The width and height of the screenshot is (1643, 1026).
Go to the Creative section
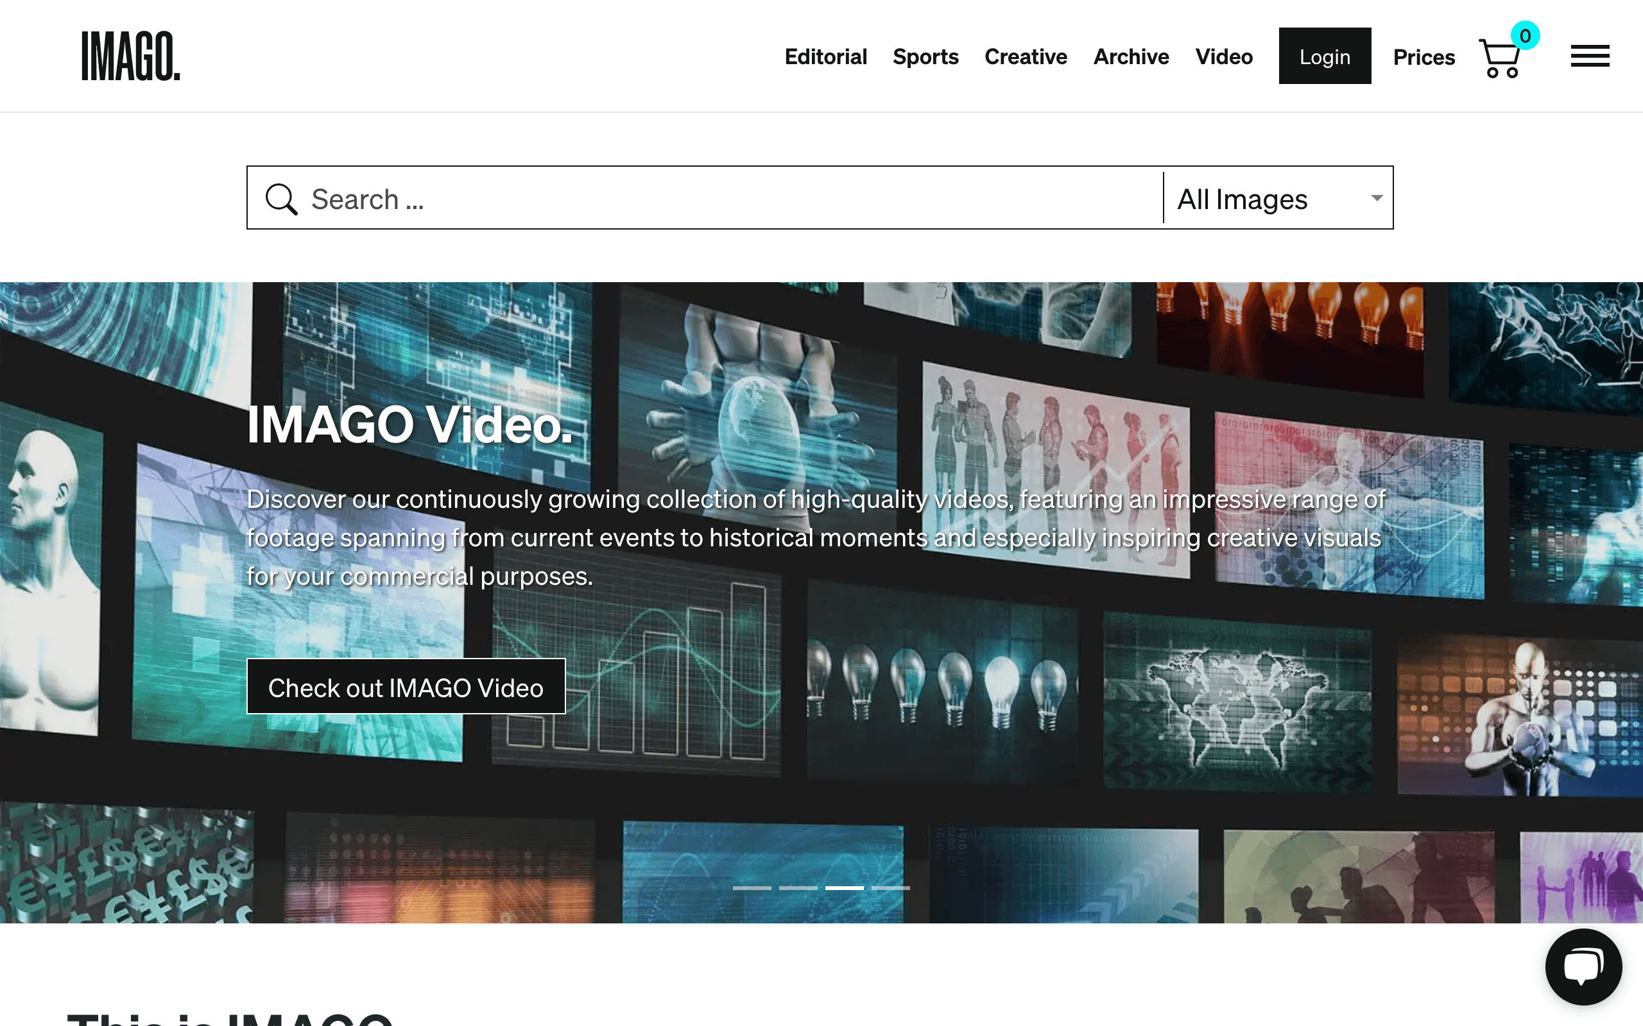[1025, 56]
